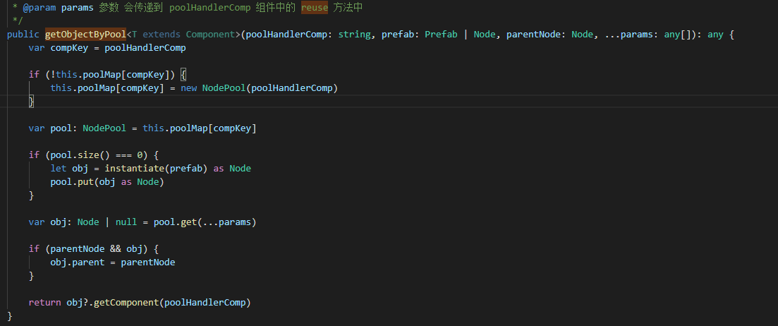Click the Prefab type in the method signature
The image size is (778, 326).
point(441,34)
